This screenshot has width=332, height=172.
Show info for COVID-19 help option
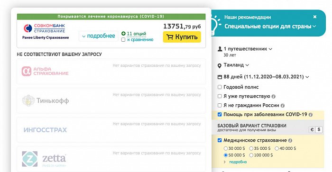(311, 115)
